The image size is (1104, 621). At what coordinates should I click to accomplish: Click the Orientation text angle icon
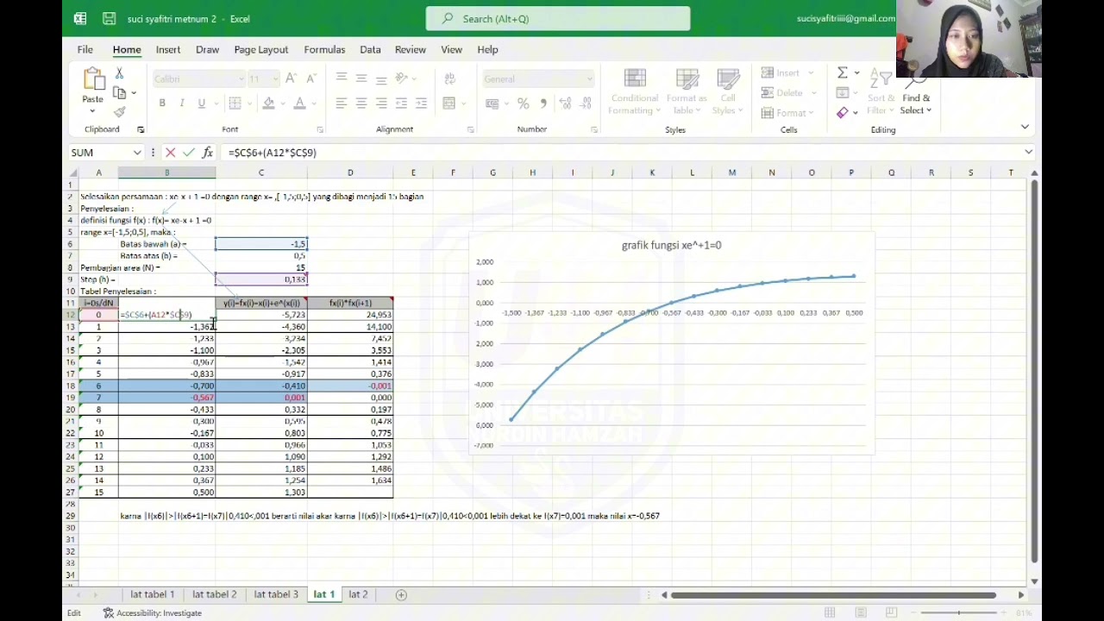pos(402,78)
